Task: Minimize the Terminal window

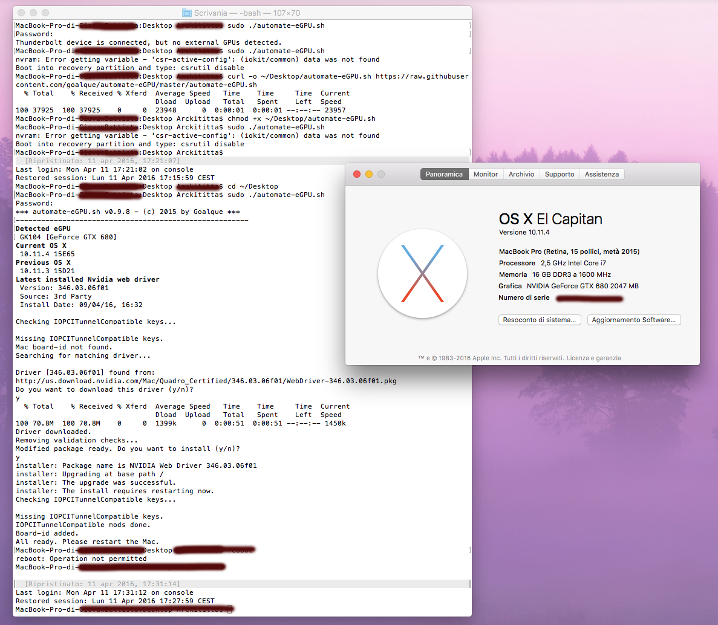Action: click(x=33, y=13)
